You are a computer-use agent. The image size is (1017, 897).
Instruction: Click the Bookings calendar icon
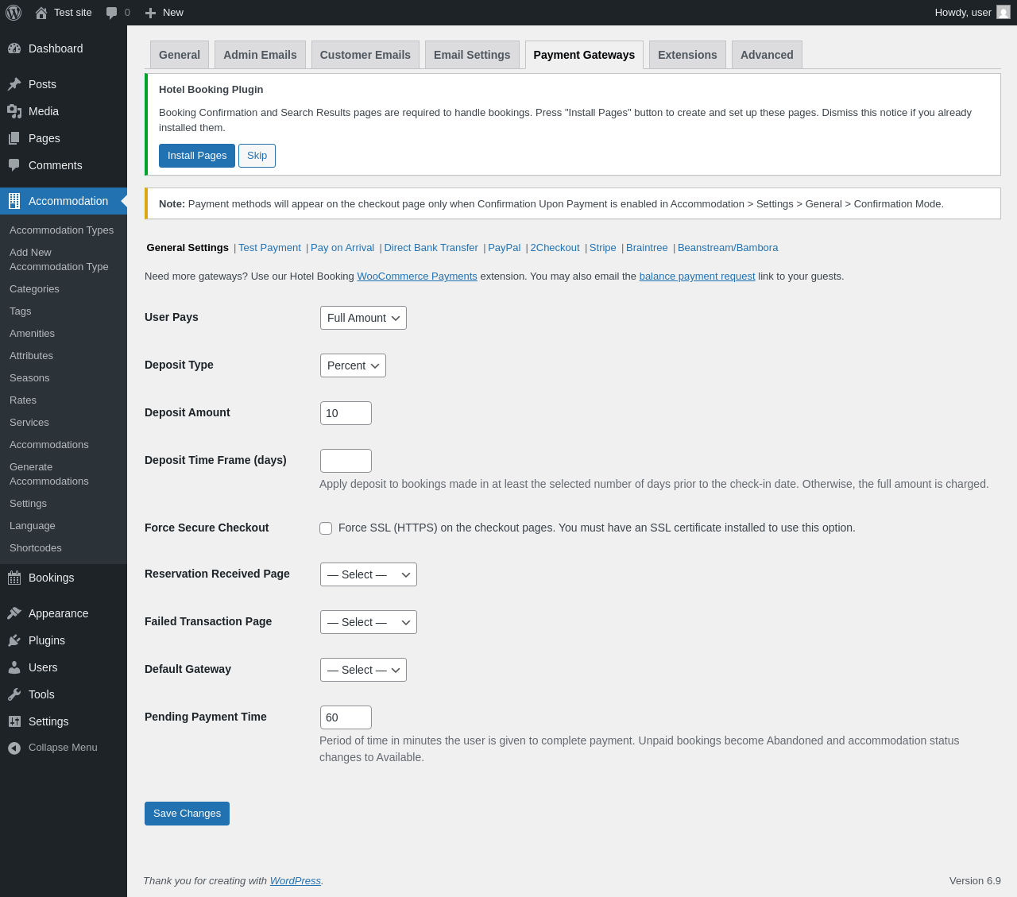(14, 578)
